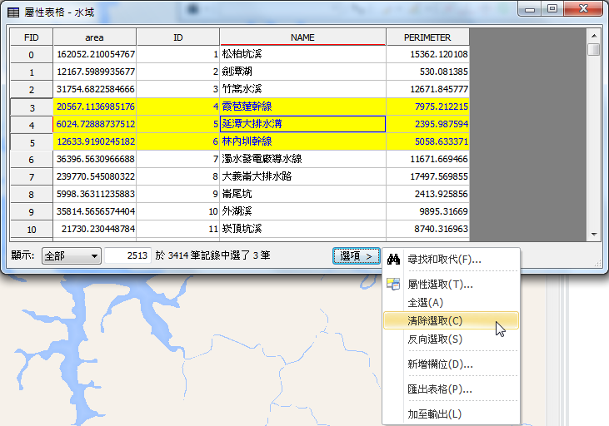Click the scroll up arrow of table
Screen dimensions: 609x426
pos(594,36)
